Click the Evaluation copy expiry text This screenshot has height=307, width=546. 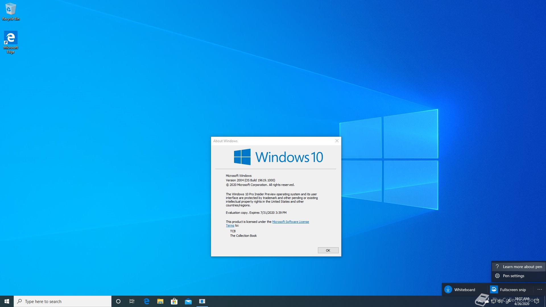[x=256, y=213]
